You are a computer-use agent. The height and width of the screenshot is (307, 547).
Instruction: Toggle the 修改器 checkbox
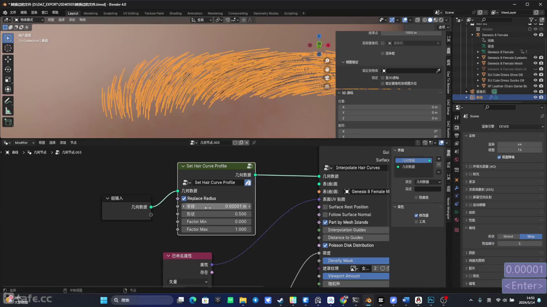416,215
